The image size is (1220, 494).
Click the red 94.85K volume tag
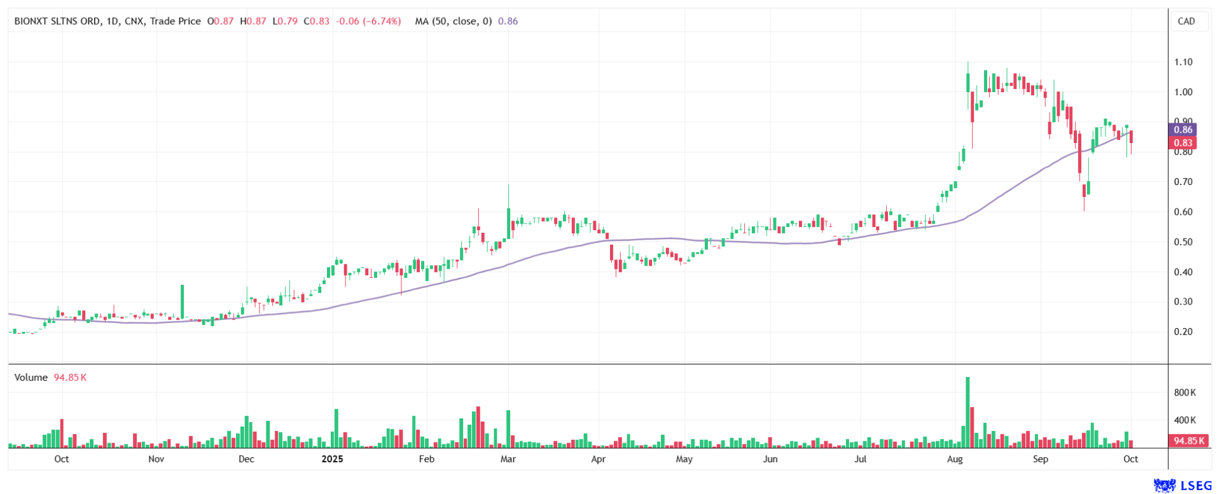coord(1188,441)
